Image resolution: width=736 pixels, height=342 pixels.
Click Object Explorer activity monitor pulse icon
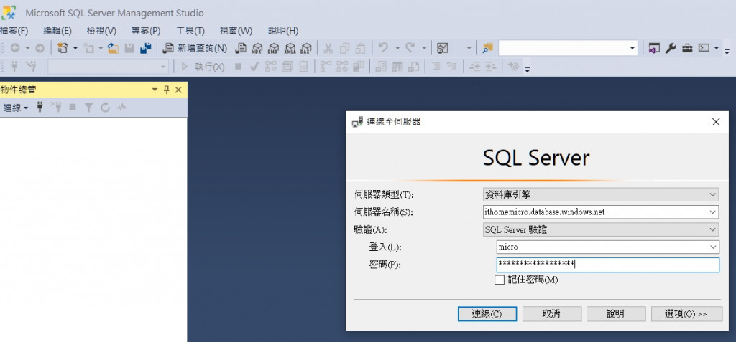(121, 108)
